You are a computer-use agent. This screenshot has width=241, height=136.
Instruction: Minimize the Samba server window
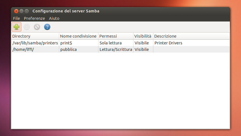21,11
